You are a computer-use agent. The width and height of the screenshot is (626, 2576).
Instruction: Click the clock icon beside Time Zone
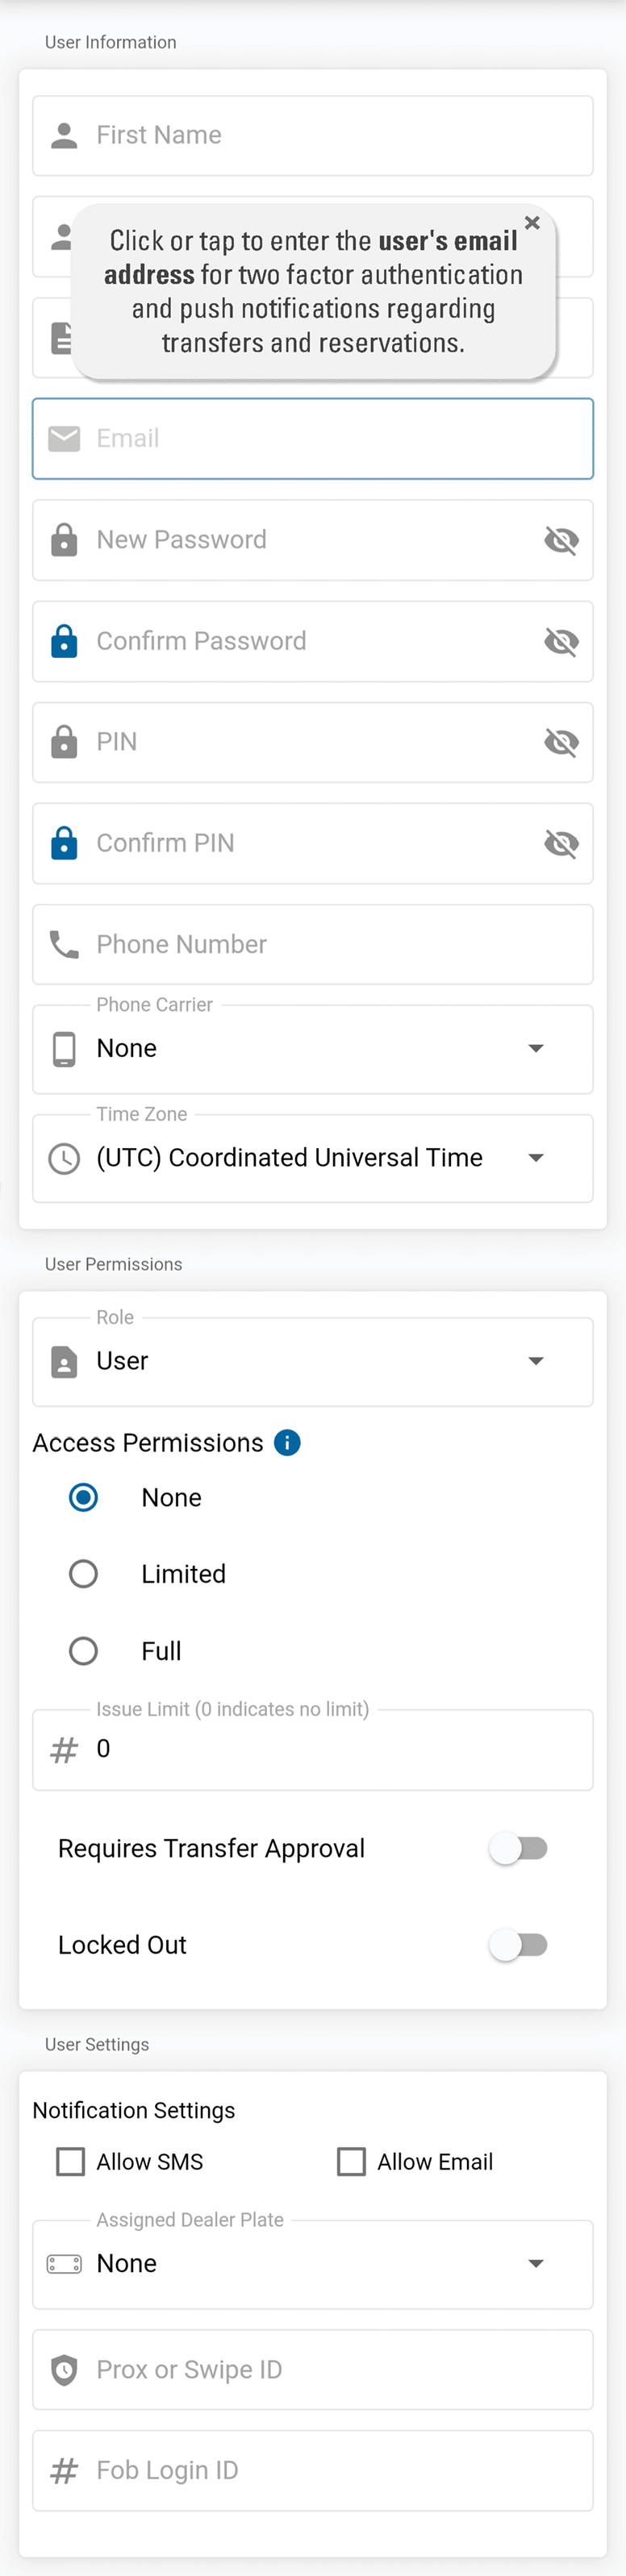(x=64, y=1158)
